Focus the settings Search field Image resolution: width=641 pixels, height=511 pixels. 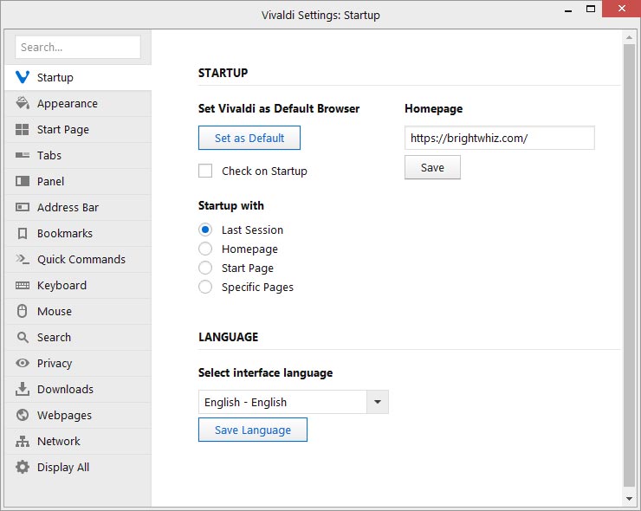[78, 47]
